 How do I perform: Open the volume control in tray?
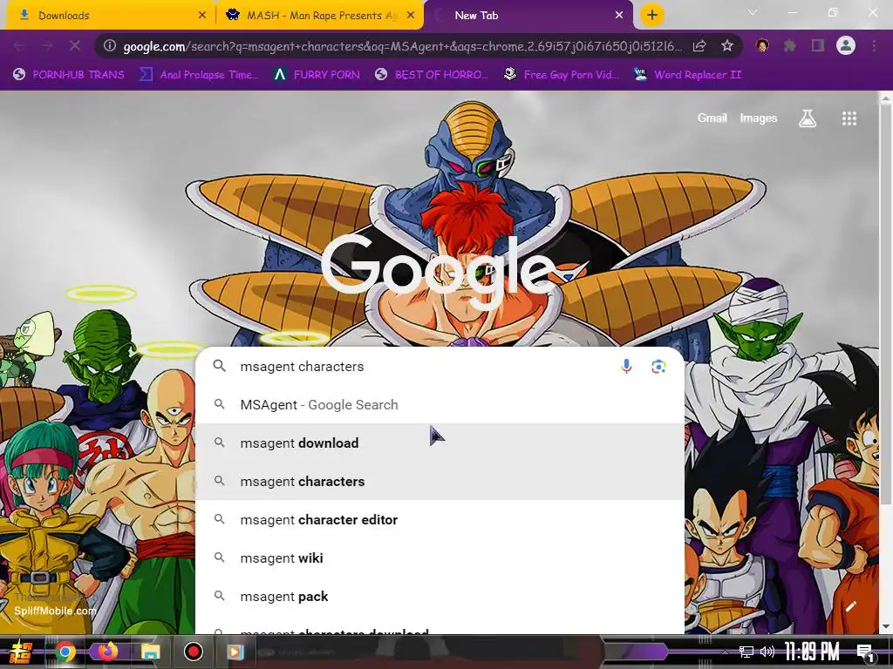tap(767, 652)
